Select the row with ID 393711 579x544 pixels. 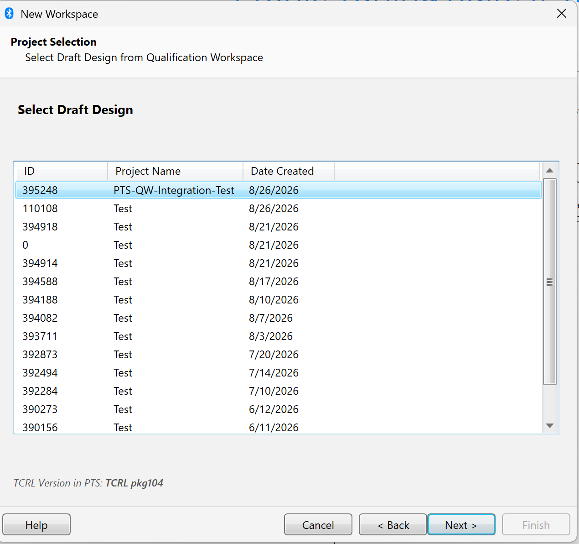click(x=278, y=336)
